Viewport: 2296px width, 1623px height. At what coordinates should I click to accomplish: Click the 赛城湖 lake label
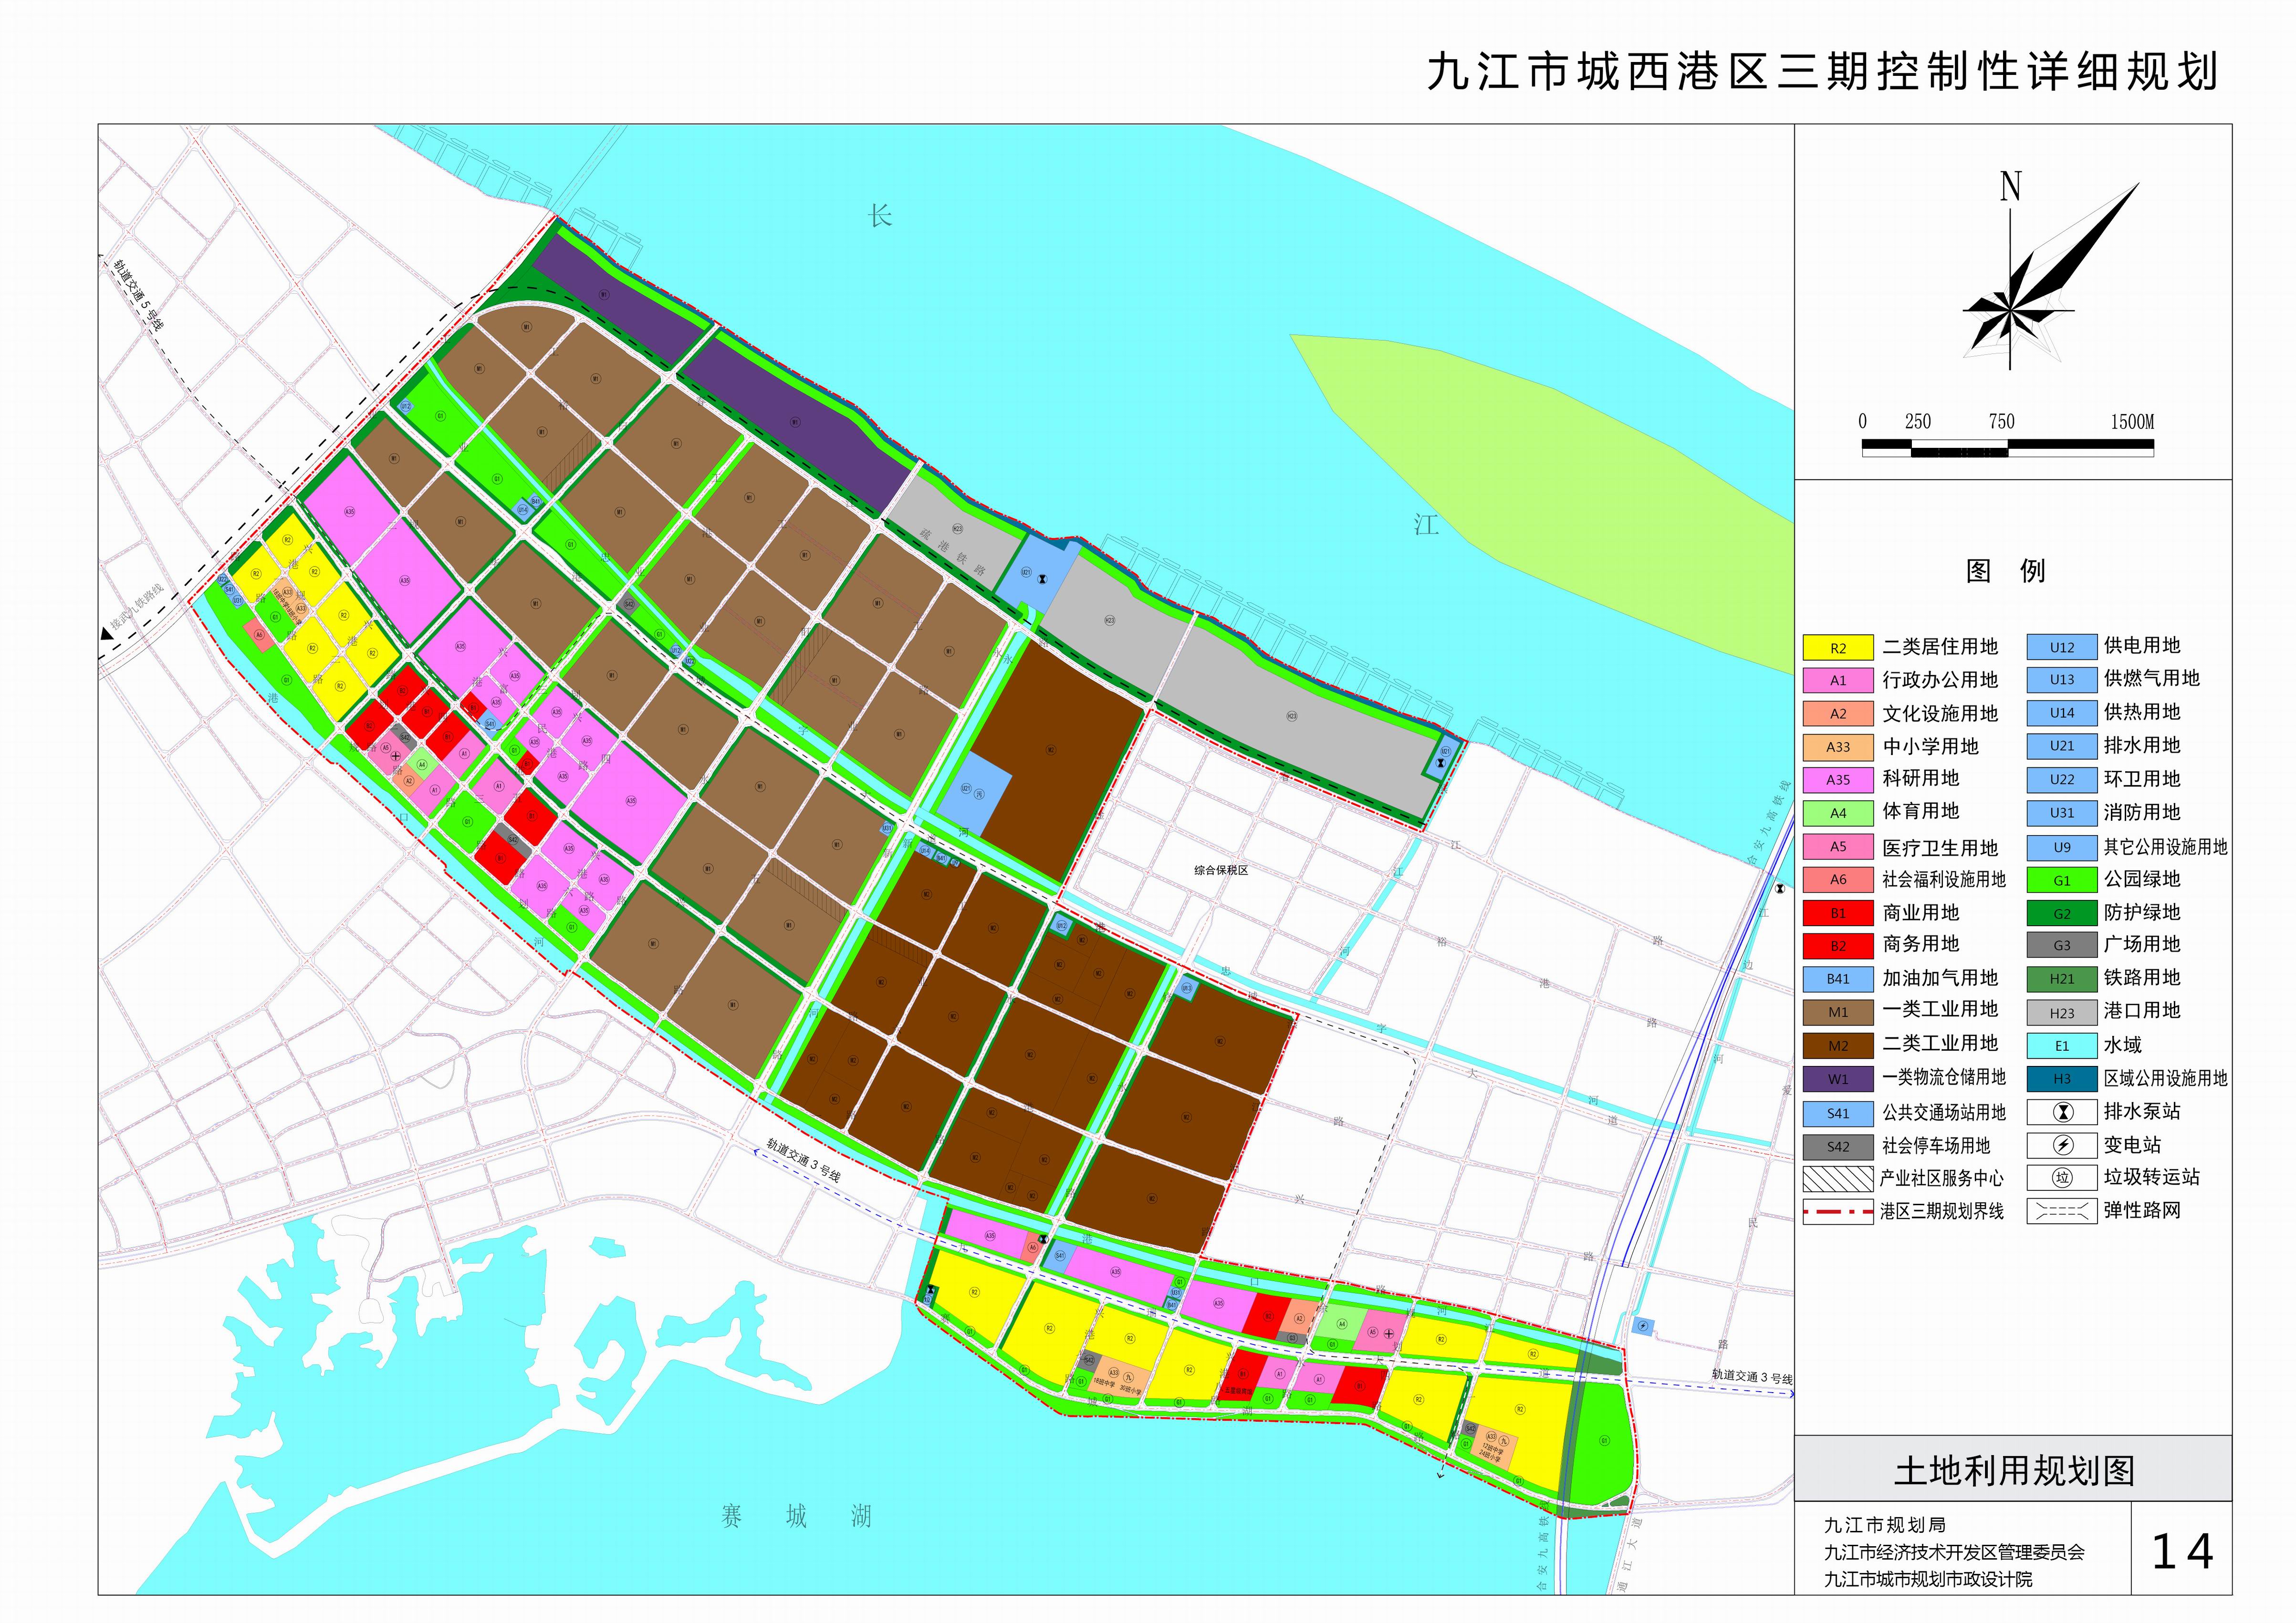pos(797,1517)
